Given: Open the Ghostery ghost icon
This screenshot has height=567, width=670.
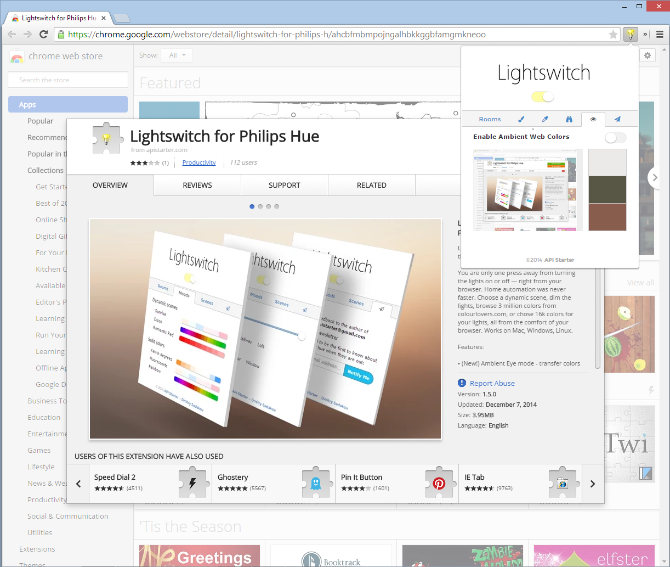Looking at the screenshot, I should 316,483.
